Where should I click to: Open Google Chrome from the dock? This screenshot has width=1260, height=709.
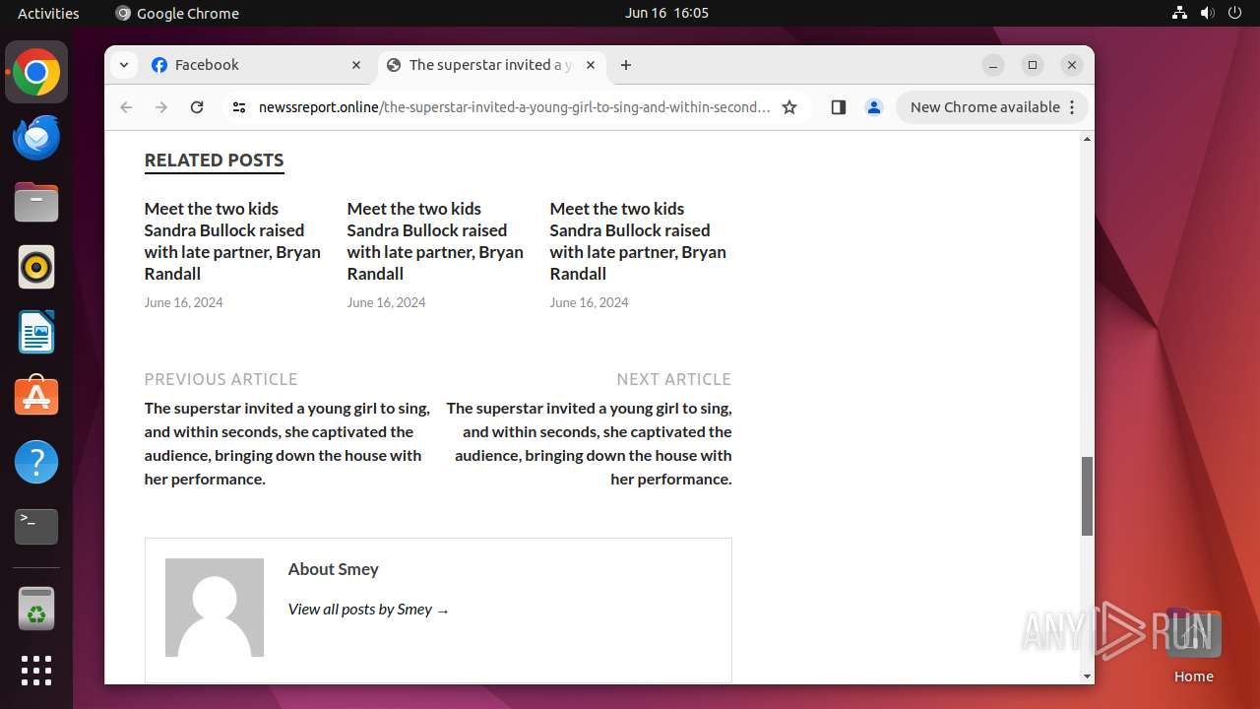tap(36, 73)
